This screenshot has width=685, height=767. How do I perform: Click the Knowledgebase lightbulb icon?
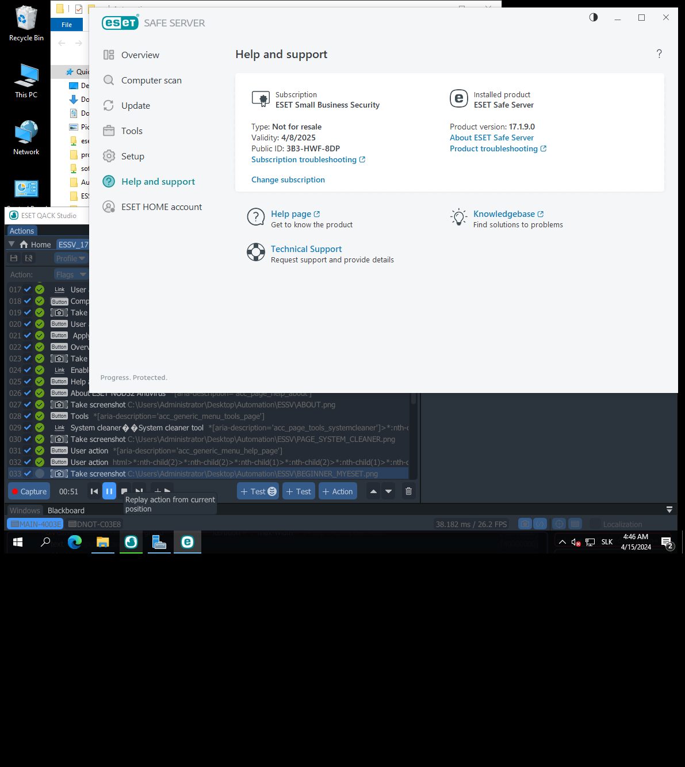458,217
